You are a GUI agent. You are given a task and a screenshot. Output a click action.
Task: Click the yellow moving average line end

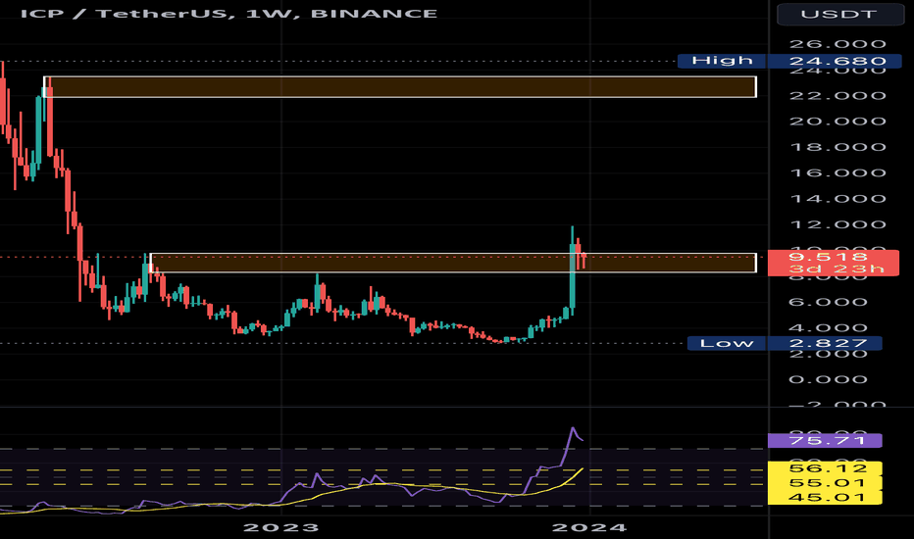[582, 468]
